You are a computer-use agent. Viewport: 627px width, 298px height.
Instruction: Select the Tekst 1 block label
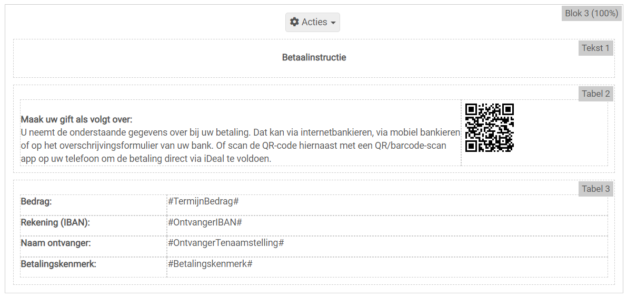click(x=595, y=48)
